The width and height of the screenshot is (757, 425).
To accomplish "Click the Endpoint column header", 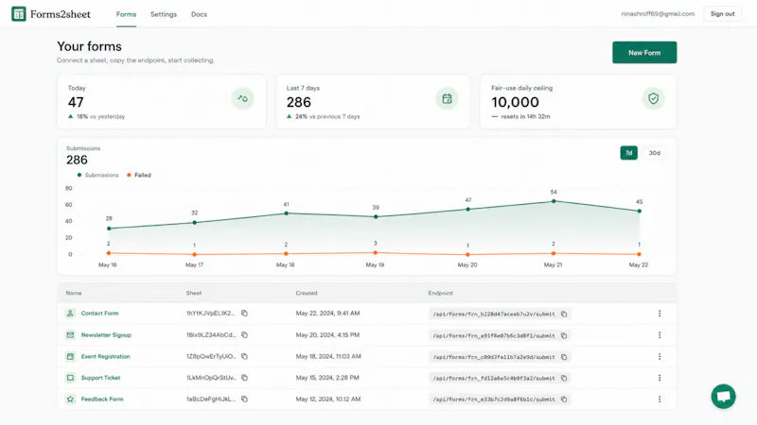I will tap(440, 293).
